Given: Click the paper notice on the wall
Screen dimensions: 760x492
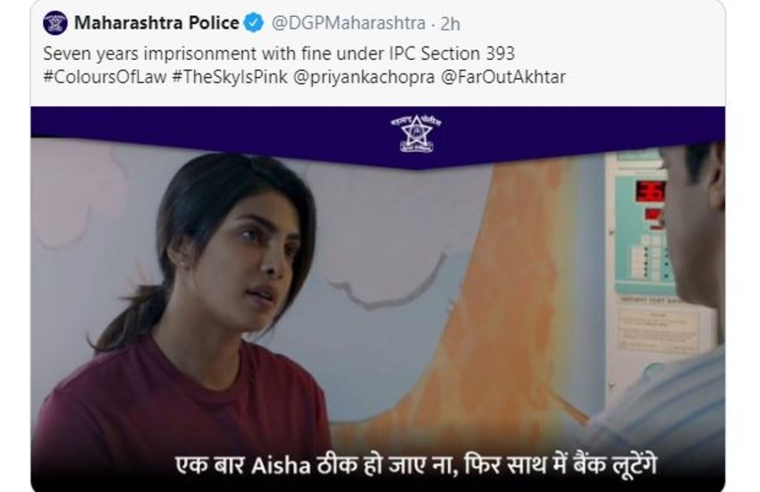Looking at the screenshot, I should pyautogui.click(x=660, y=329).
